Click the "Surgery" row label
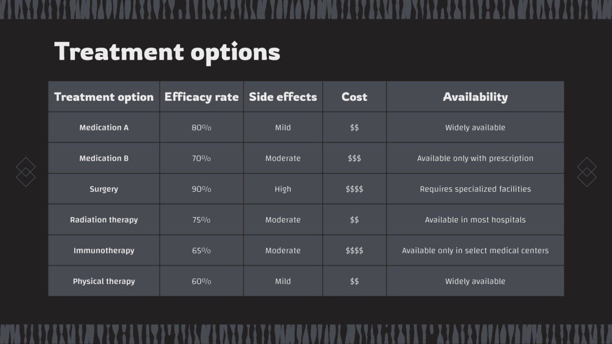This screenshot has height=344, width=612. (x=104, y=189)
